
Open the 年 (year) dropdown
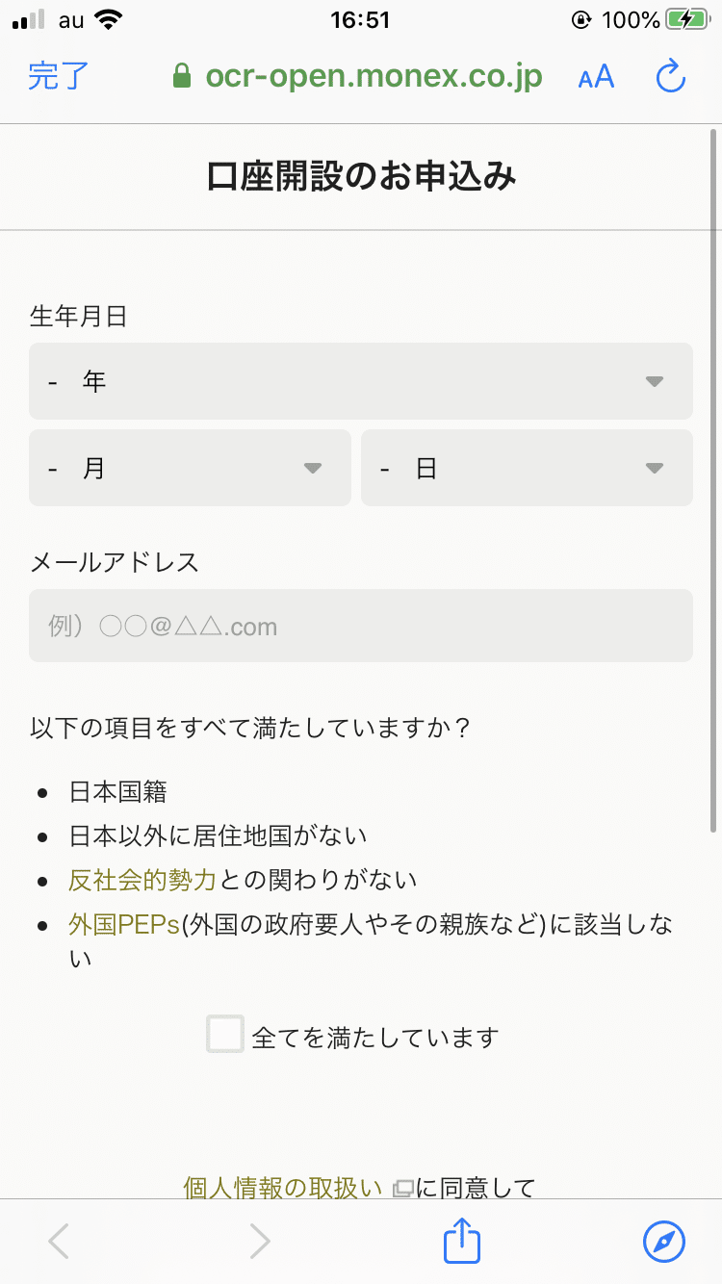point(361,381)
